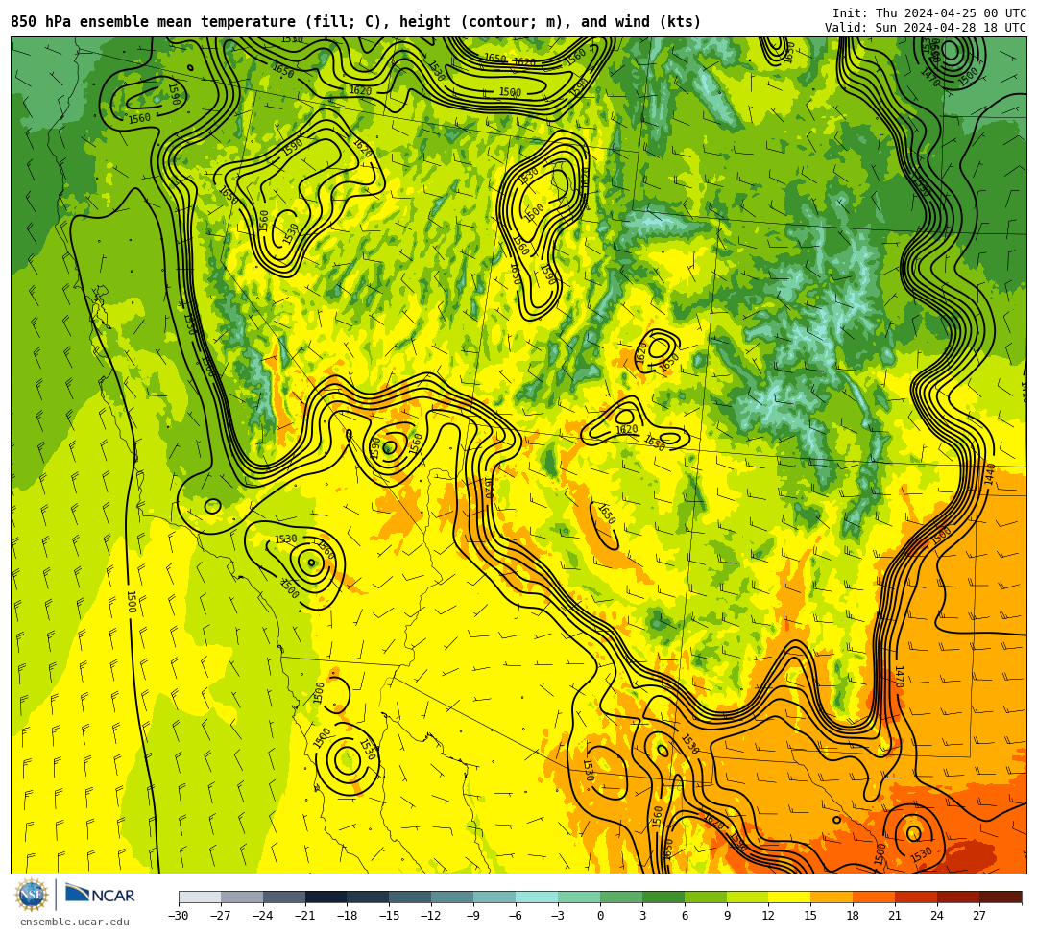Click the NSF logo

coord(31,895)
